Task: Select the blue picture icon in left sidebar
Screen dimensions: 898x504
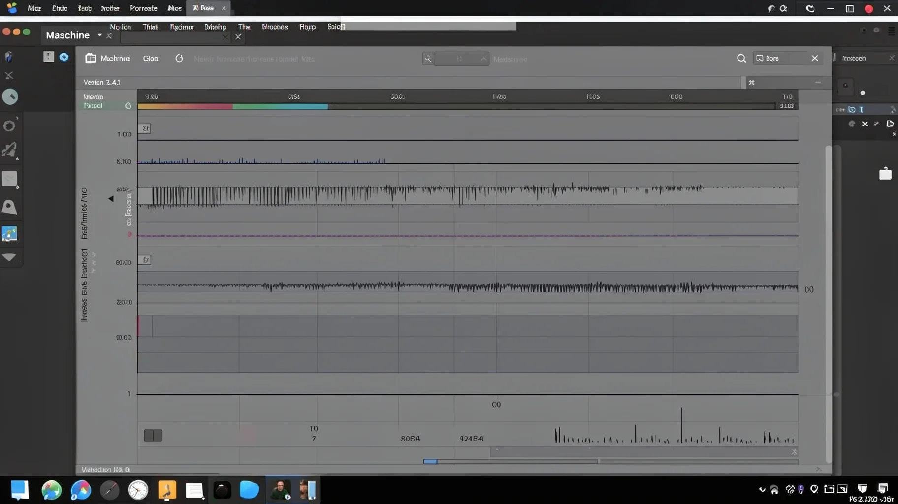Action: pyautogui.click(x=9, y=234)
